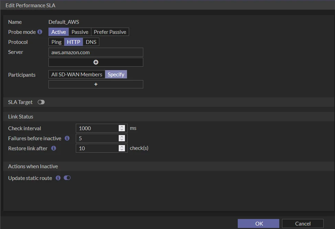The height and width of the screenshot is (229, 335).
Task: Increase Failures before inactive count
Action: [x=122, y=136]
